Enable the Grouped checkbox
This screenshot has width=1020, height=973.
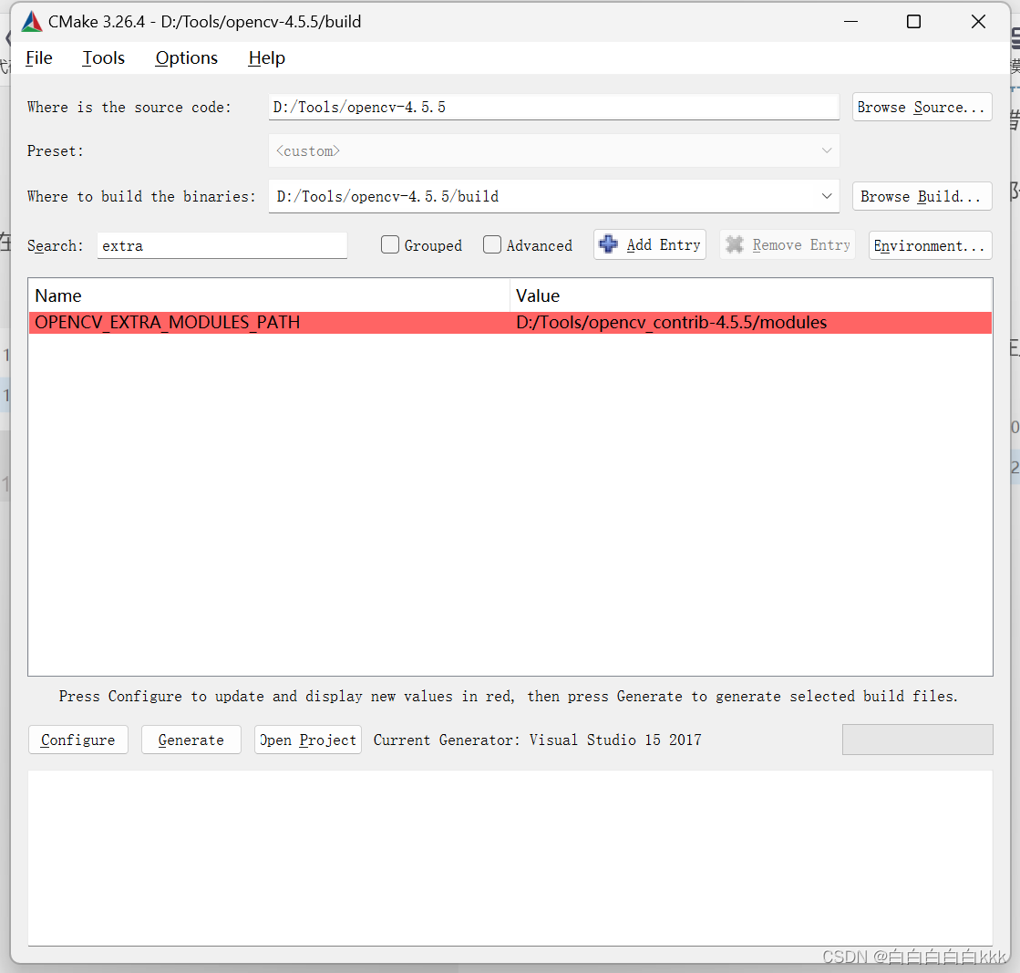point(389,244)
